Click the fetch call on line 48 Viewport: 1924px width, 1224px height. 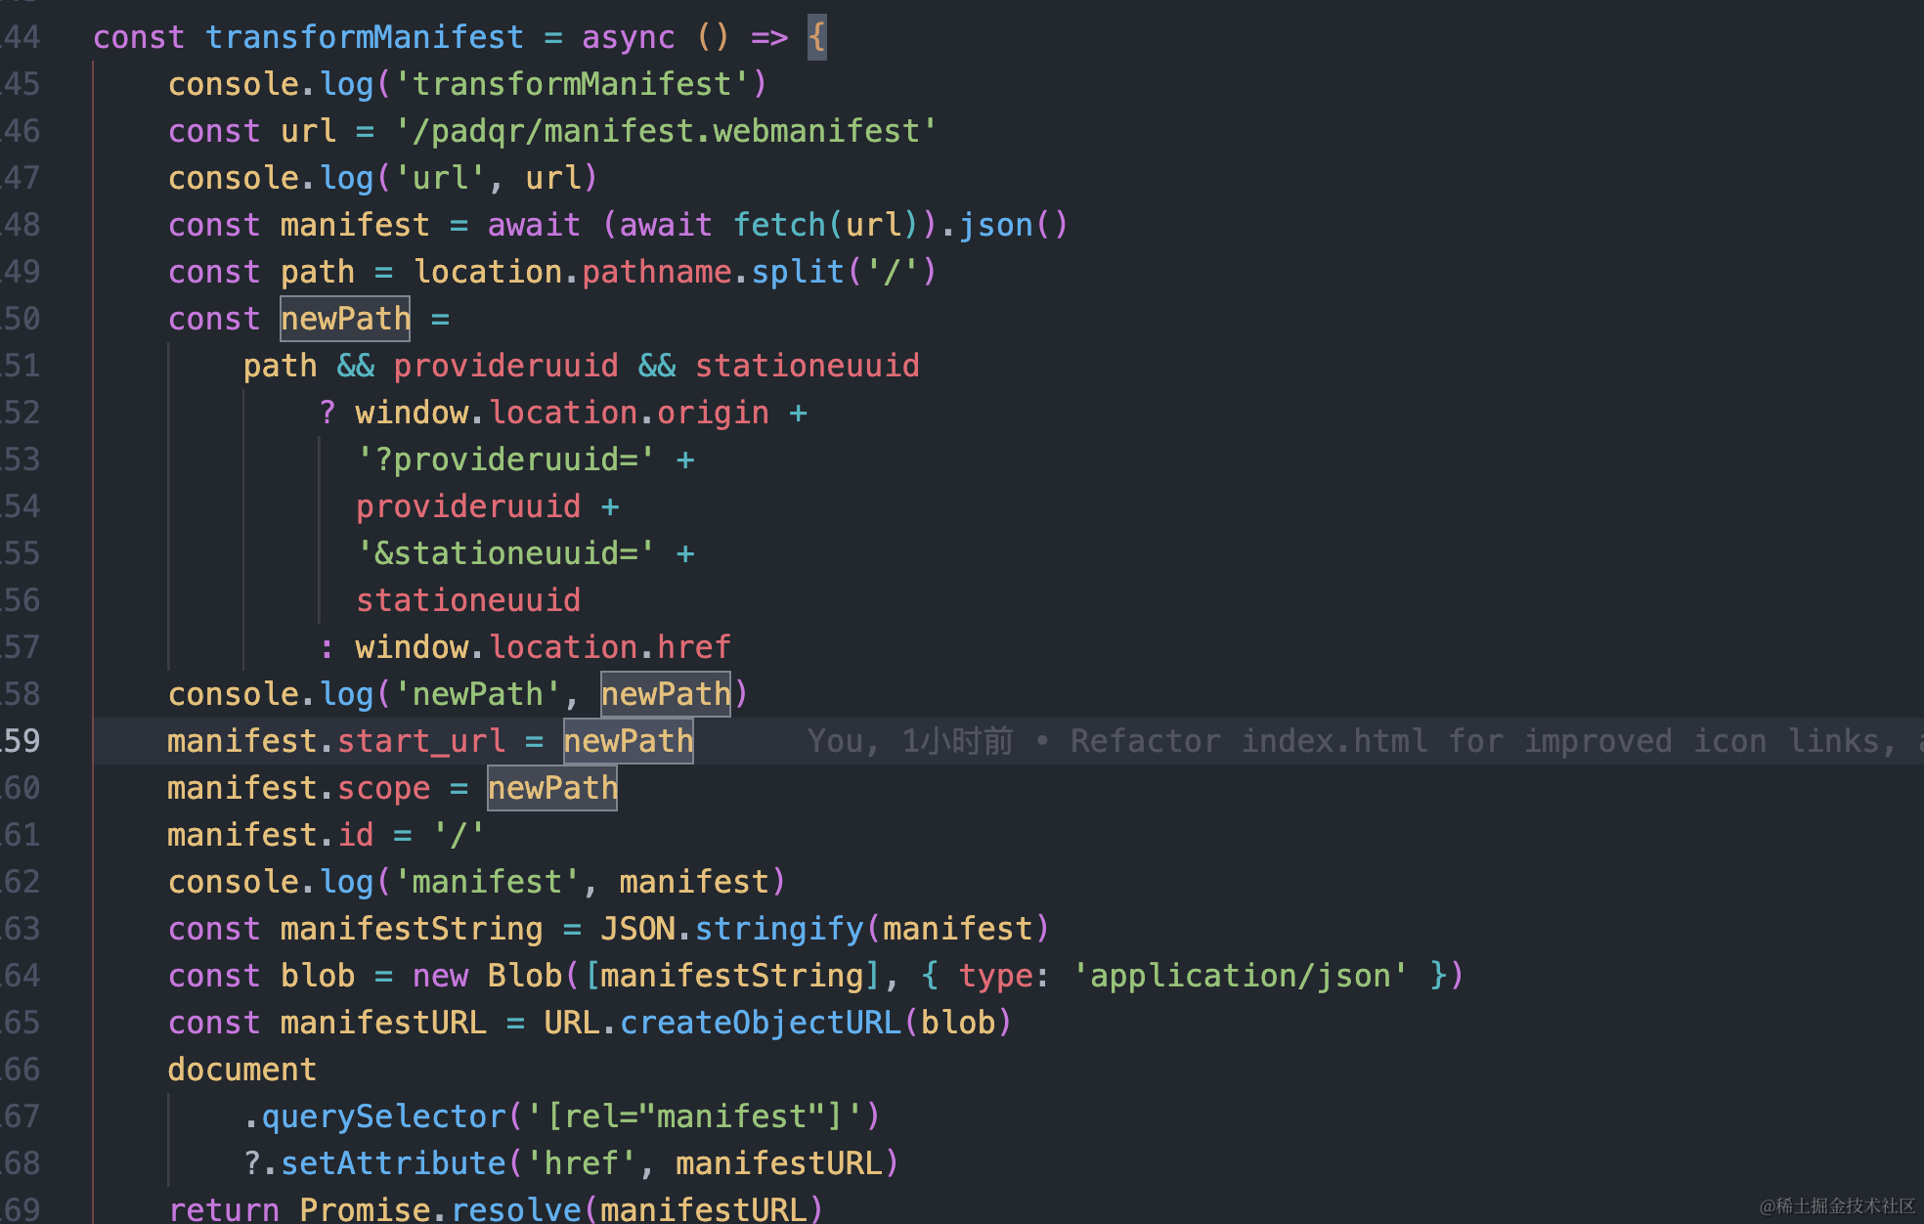click(779, 225)
